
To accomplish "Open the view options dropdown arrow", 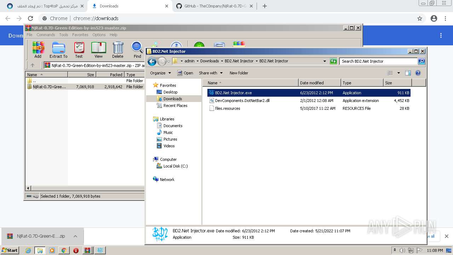I will pyautogui.click(x=398, y=73).
